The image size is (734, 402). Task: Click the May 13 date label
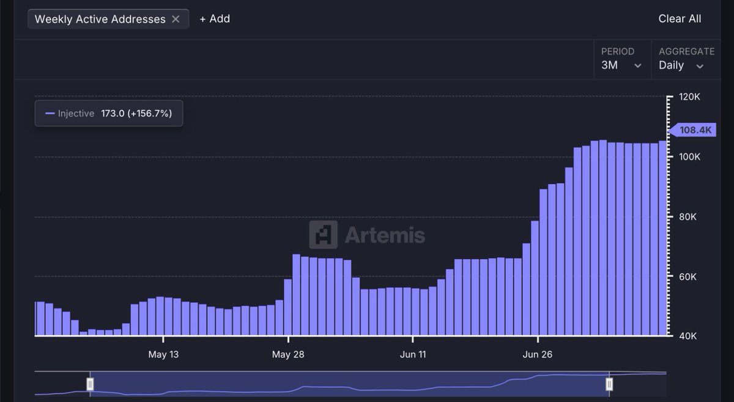(164, 354)
